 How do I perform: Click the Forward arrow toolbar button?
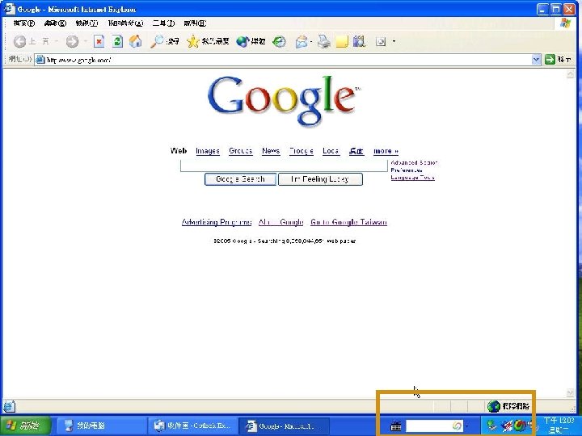pyautogui.click(x=73, y=41)
